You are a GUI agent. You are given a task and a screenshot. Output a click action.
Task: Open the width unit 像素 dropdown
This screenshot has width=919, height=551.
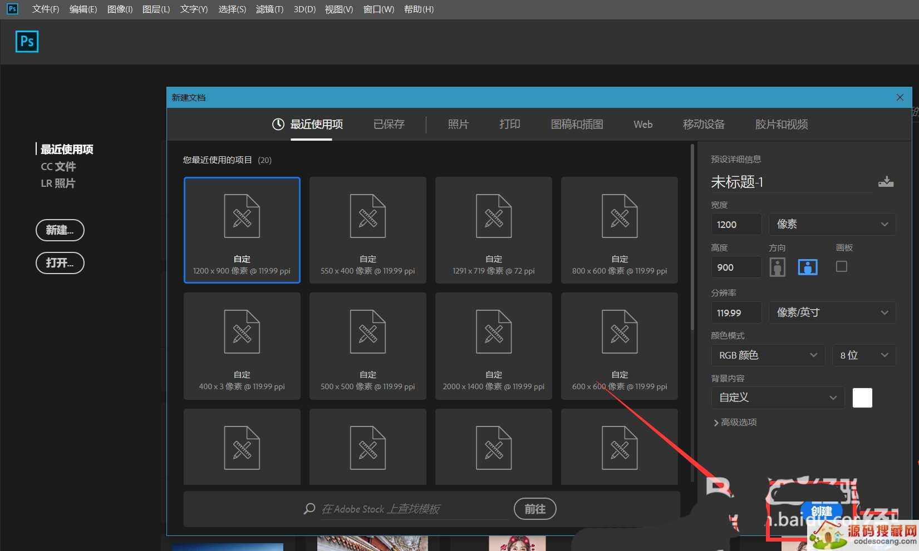(x=832, y=224)
